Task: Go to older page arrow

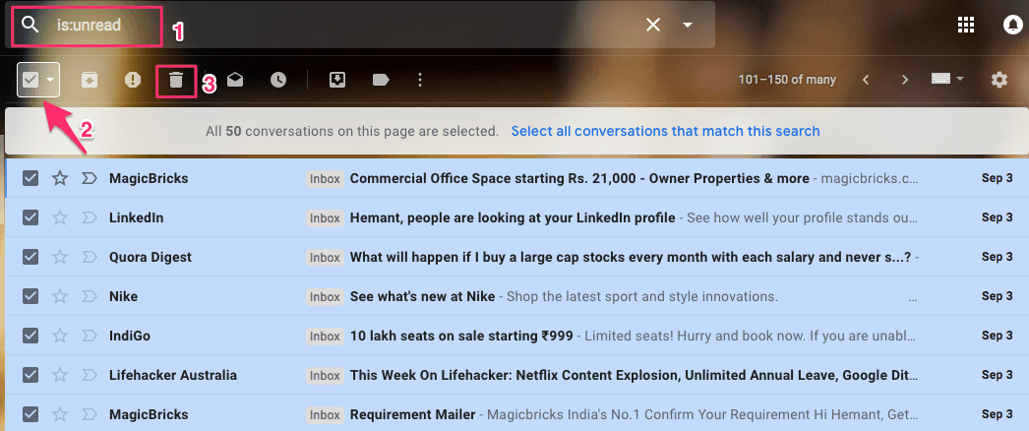Action: [x=905, y=80]
